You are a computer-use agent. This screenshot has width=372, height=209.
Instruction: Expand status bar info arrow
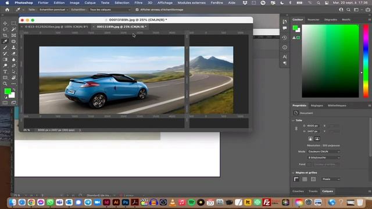(80, 130)
